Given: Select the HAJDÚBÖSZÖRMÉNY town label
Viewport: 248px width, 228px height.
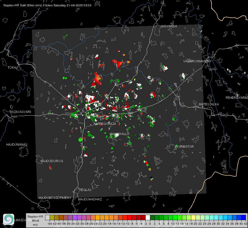Looking at the screenshot, I should (55, 198).
